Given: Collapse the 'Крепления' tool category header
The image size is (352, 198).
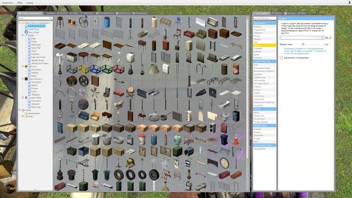Looking at the screenshot, I should coord(265,23).
